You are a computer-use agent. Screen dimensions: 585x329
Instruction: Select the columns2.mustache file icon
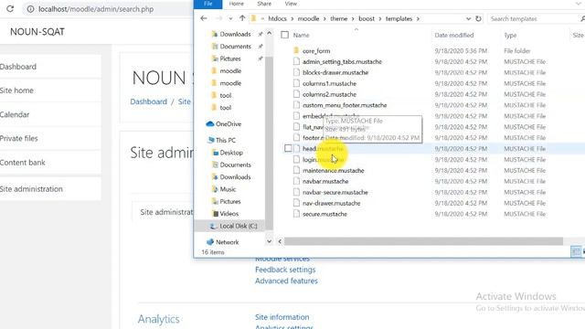[296, 94]
